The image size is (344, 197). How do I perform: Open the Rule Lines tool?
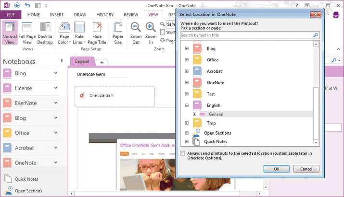coord(79,33)
